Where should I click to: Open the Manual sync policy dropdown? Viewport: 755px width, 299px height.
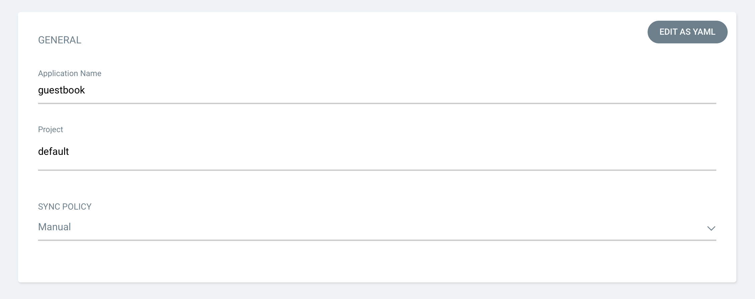coord(377,227)
